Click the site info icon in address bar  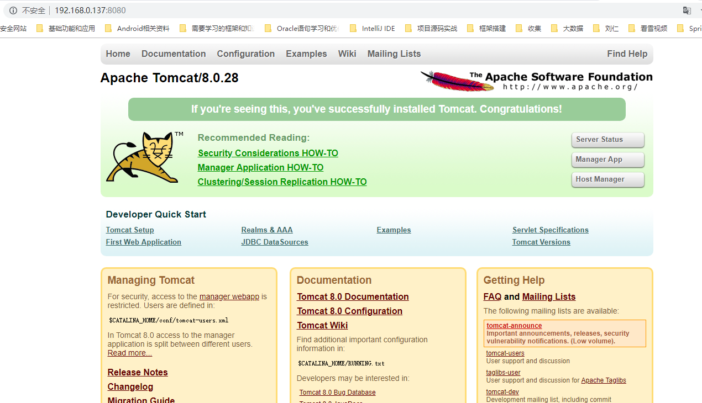point(13,10)
